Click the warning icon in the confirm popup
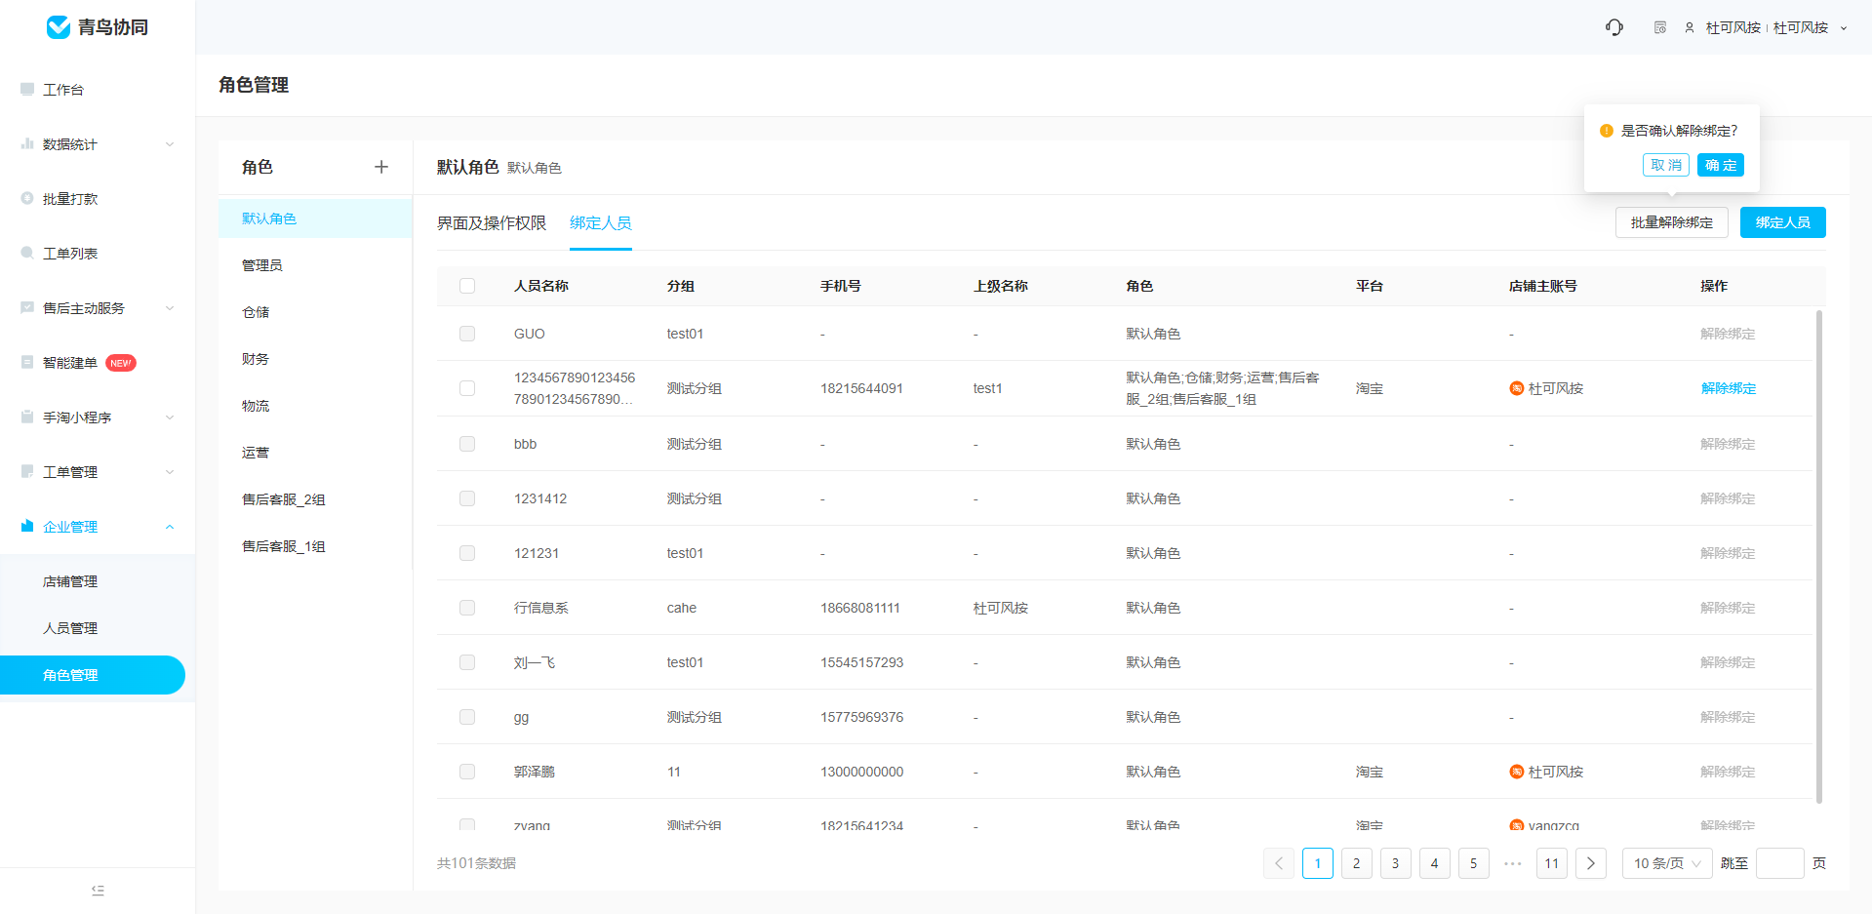The height and width of the screenshot is (914, 1872). pyautogui.click(x=1607, y=131)
